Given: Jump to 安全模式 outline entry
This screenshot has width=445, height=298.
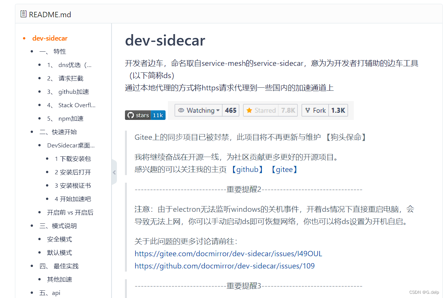Looking at the screenshot, I should [59, 239].
